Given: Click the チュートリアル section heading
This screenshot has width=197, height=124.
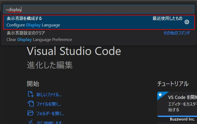Looking at the screenshot, I should 173,84.
